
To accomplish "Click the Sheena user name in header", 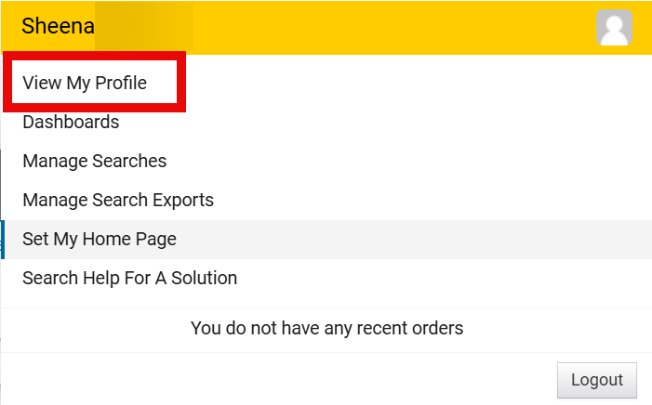I will point(58,26).
